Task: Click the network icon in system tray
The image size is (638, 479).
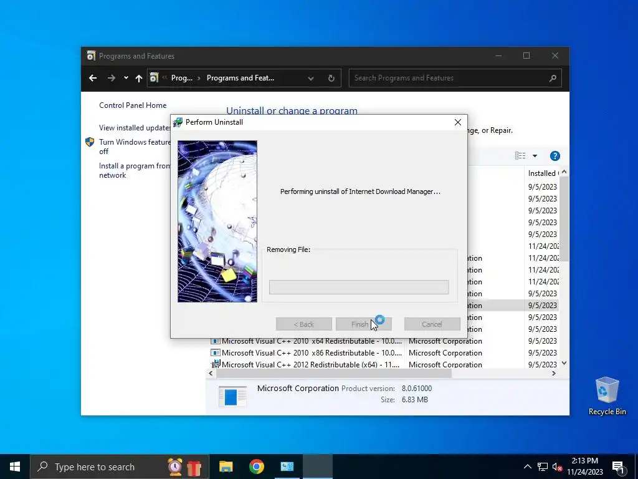Action: point(543,467)
